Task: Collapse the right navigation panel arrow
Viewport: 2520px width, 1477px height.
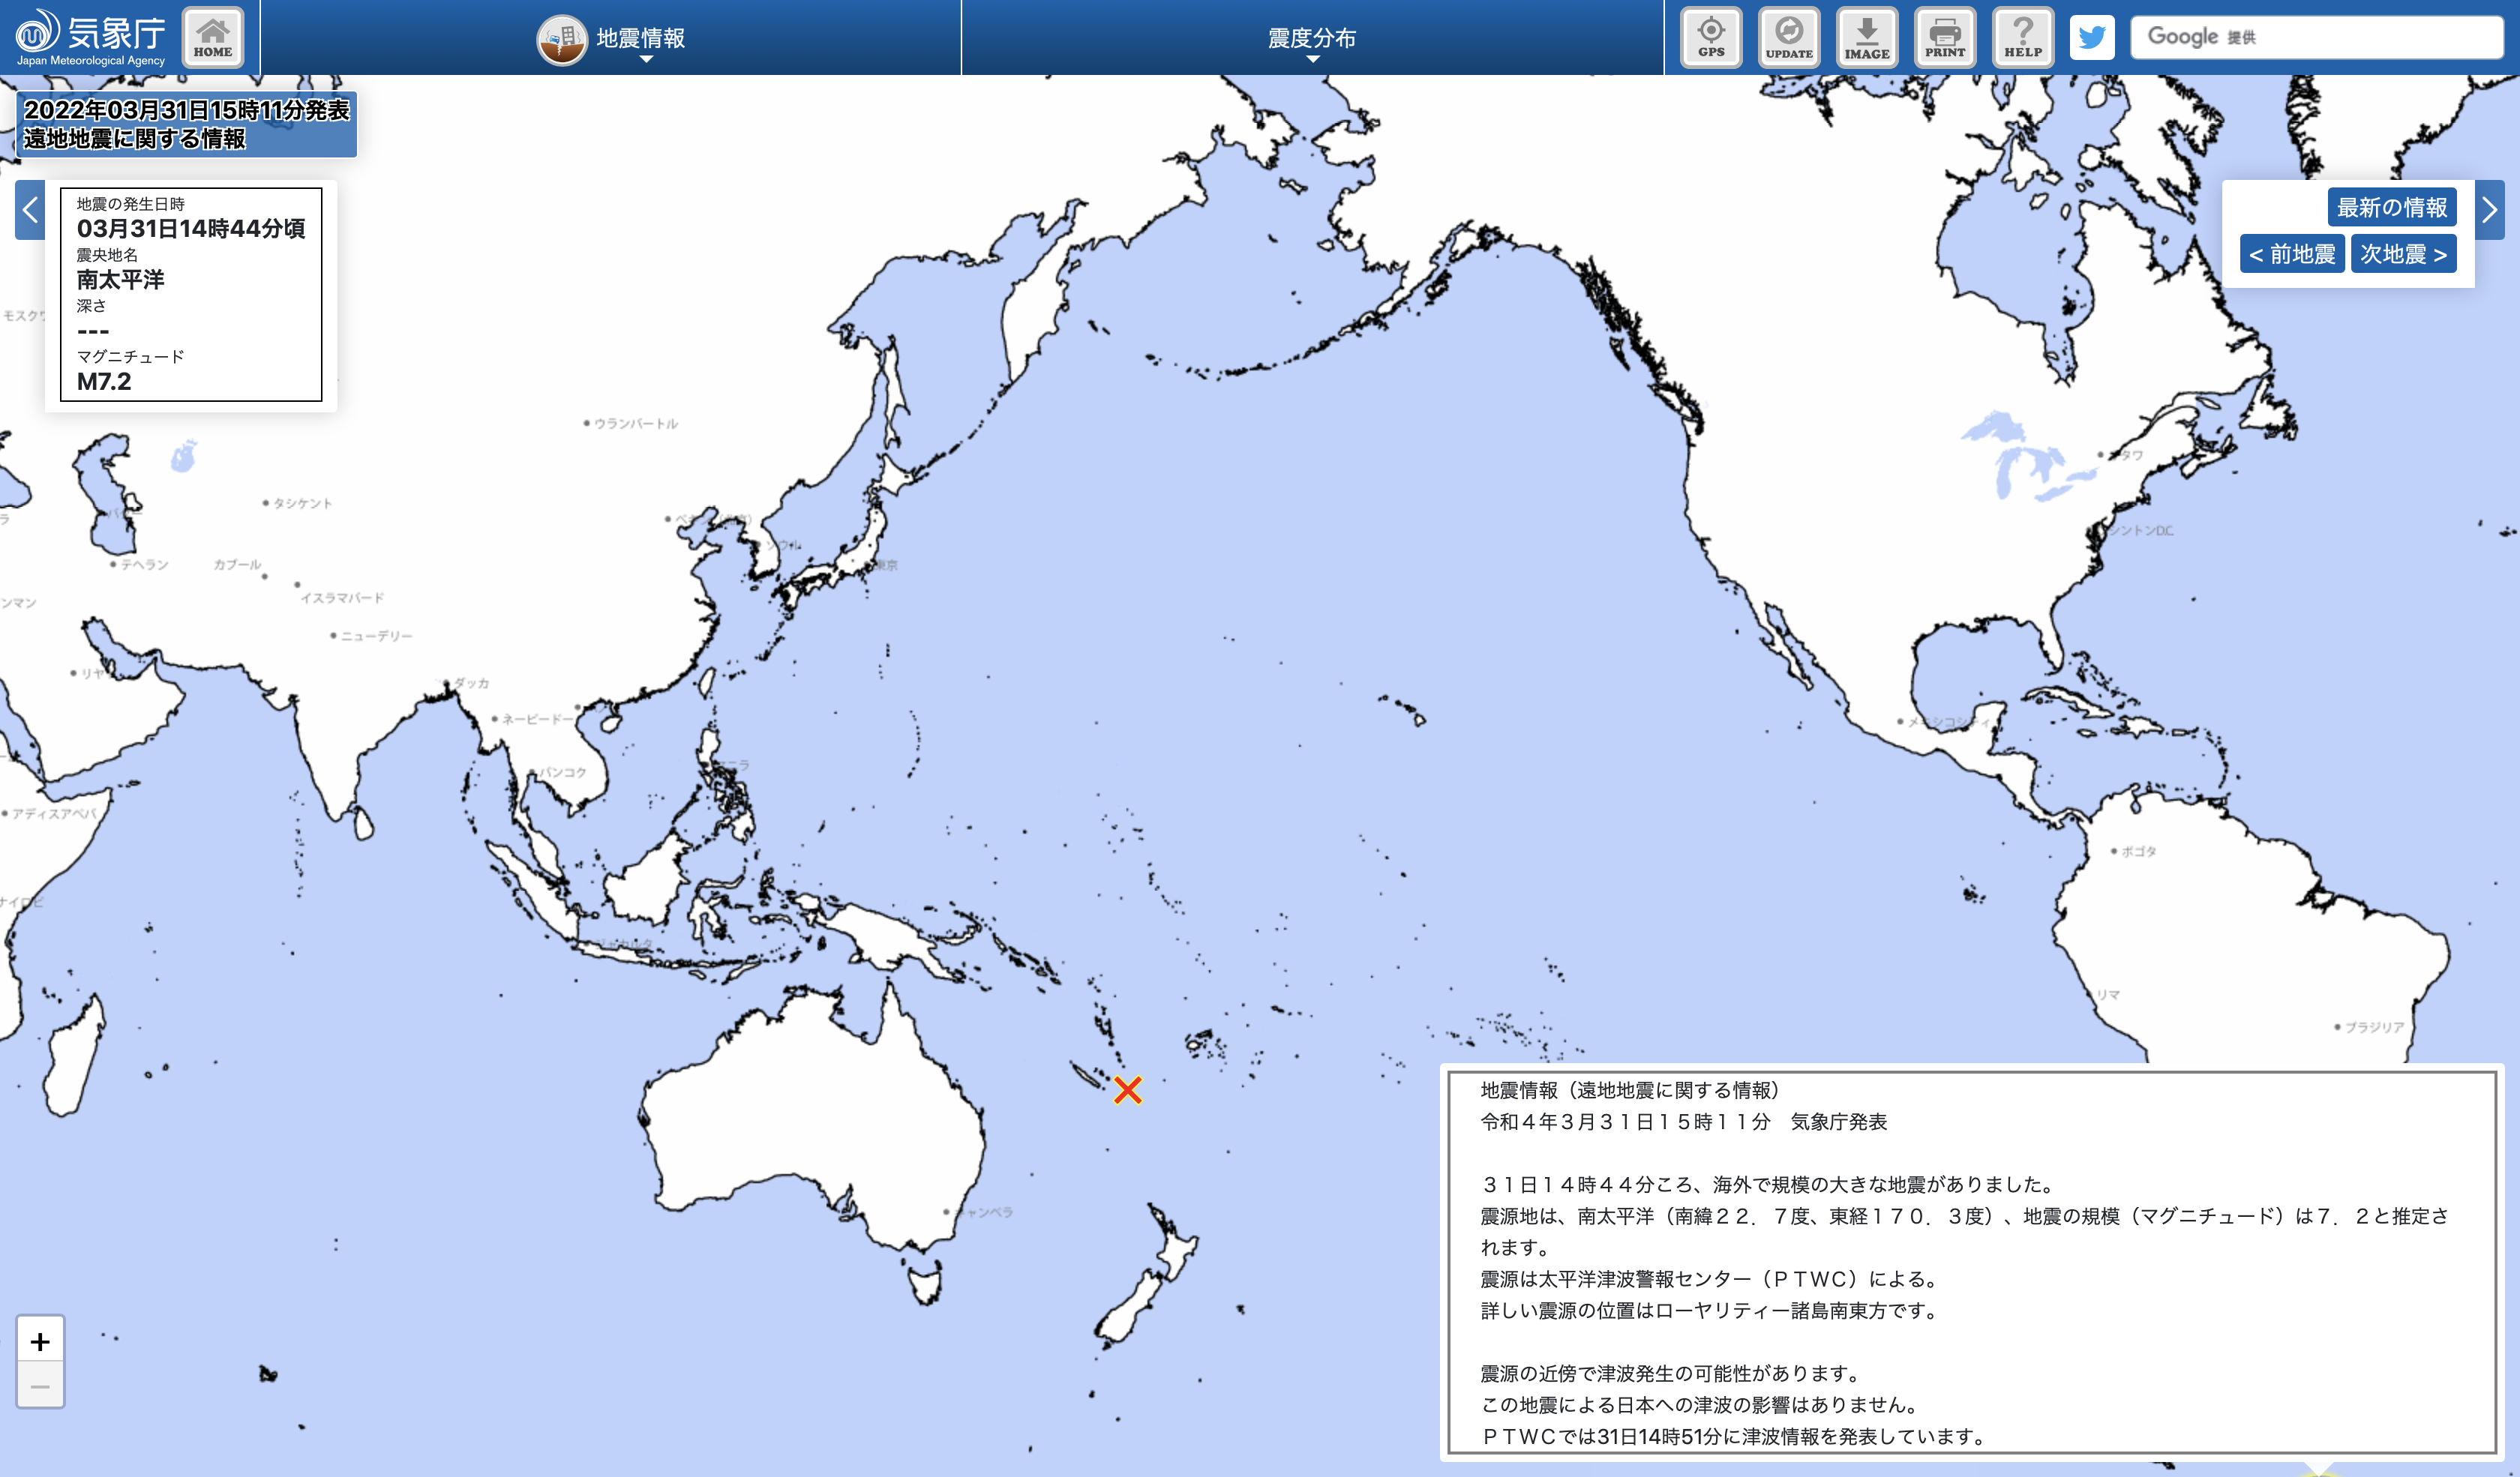Action: pyautogui.click(x=2489, y=210)
